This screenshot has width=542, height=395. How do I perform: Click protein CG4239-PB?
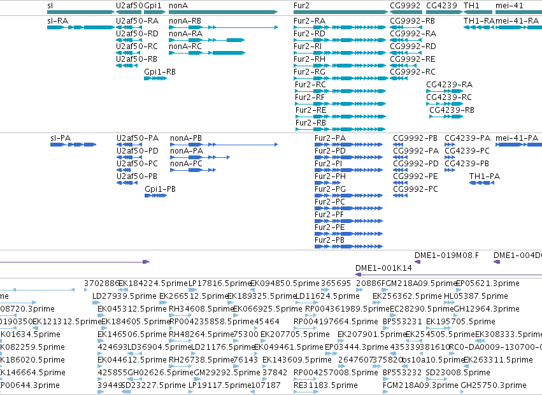tap(450, 170)
